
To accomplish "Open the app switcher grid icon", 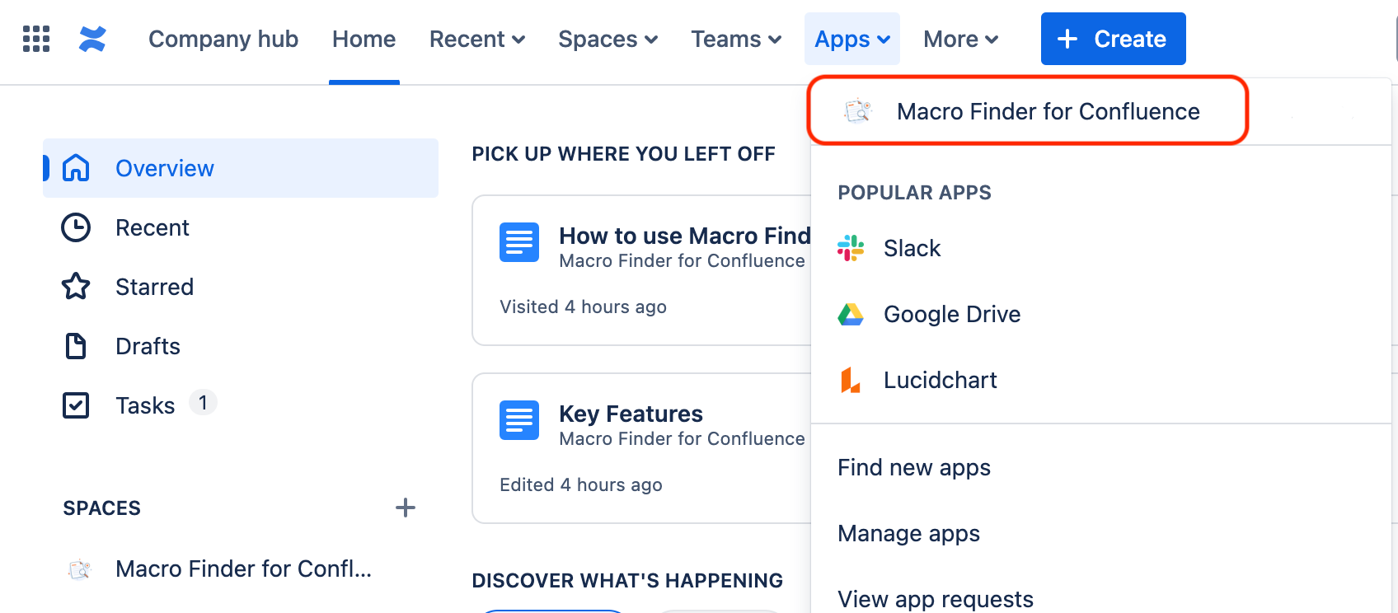I will tap(36, 39).
